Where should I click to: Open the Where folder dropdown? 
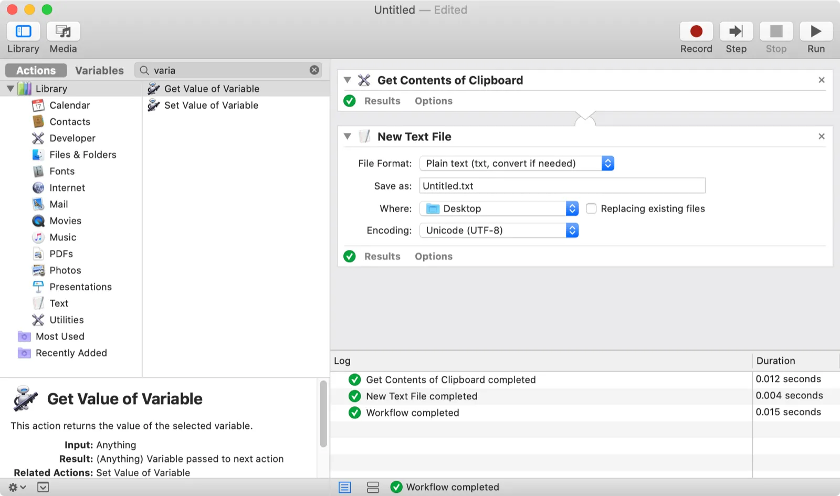499,208
